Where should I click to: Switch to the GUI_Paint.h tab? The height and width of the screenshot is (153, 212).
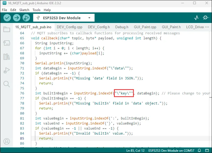tap(171, 27)
